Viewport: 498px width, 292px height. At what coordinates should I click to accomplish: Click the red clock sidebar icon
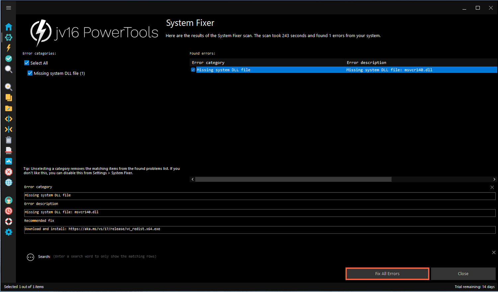click(x=9, y=211)
